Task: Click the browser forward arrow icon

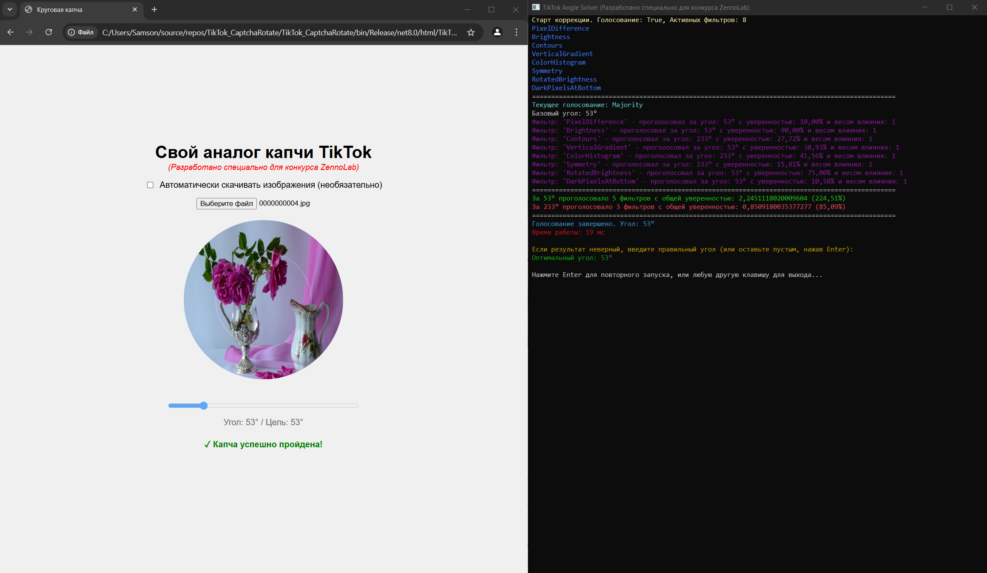Action: point(29,32)
